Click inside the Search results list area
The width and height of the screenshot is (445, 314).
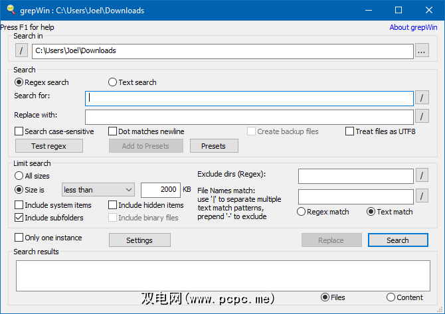223,275
